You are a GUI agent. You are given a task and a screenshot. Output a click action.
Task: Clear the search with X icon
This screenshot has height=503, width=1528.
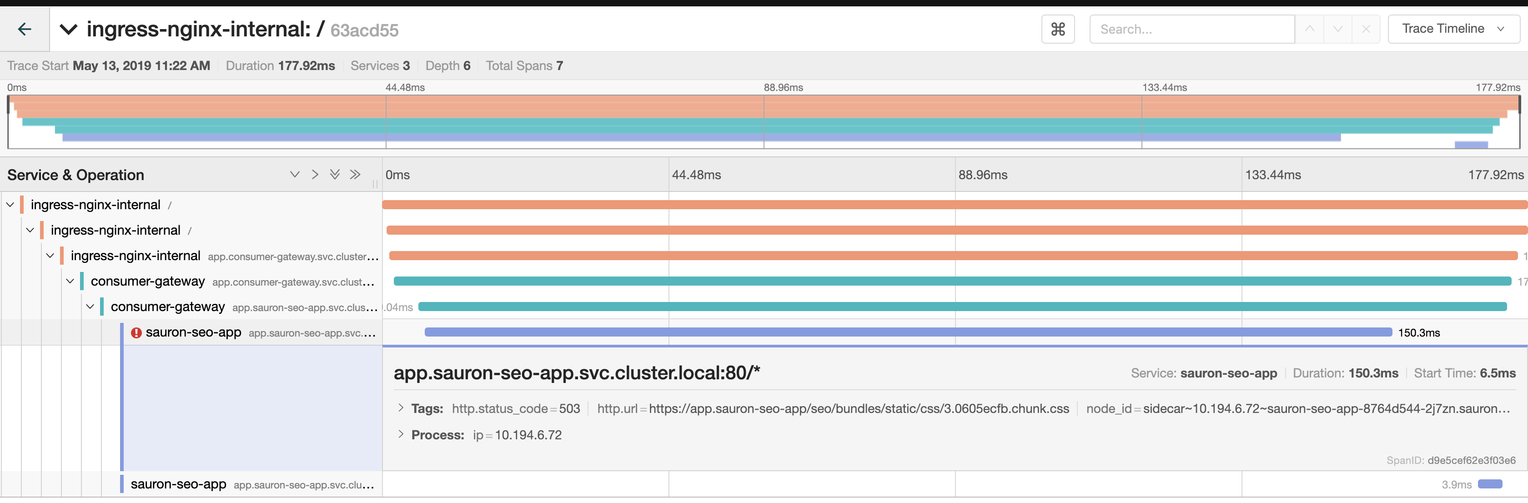pyautogui.click(x=1366, y=29)
